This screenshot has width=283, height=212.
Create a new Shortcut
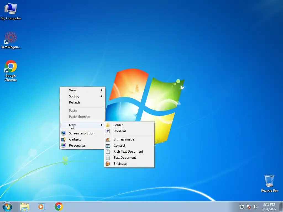tap(129, 131)
